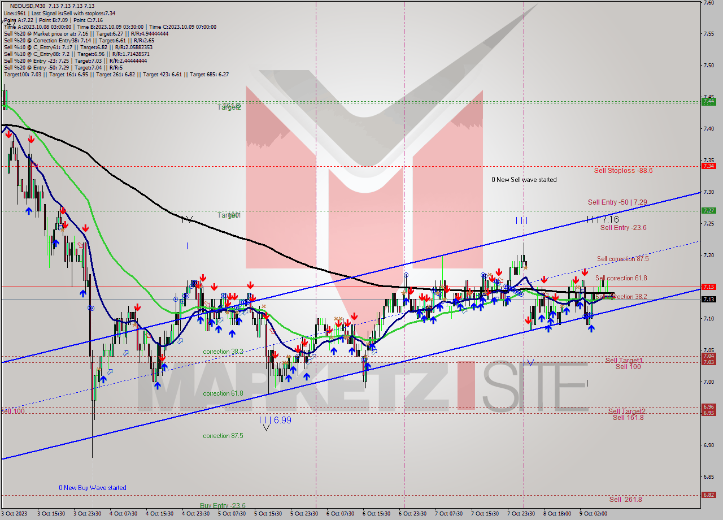Select the 'Sell %20 @ Entry -50: 7.29' line
This screenshot has width=723, height=520.
(63, 67)
